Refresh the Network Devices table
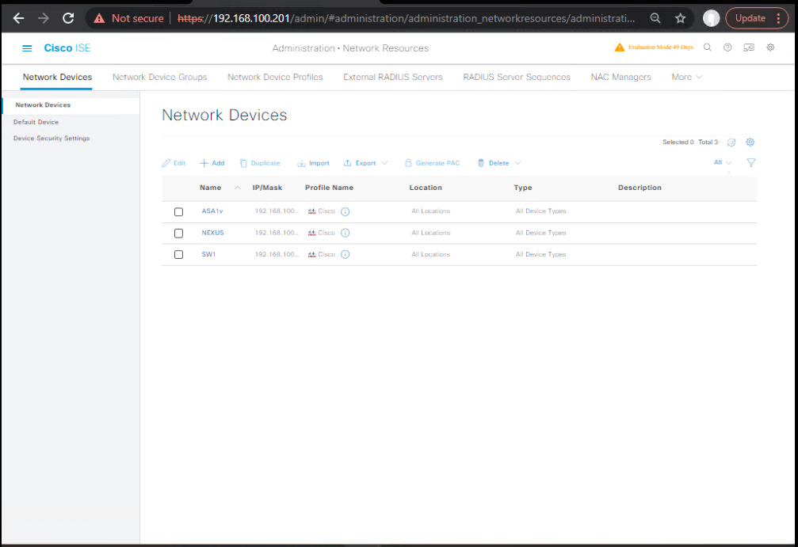 click(x=731, y=142)
